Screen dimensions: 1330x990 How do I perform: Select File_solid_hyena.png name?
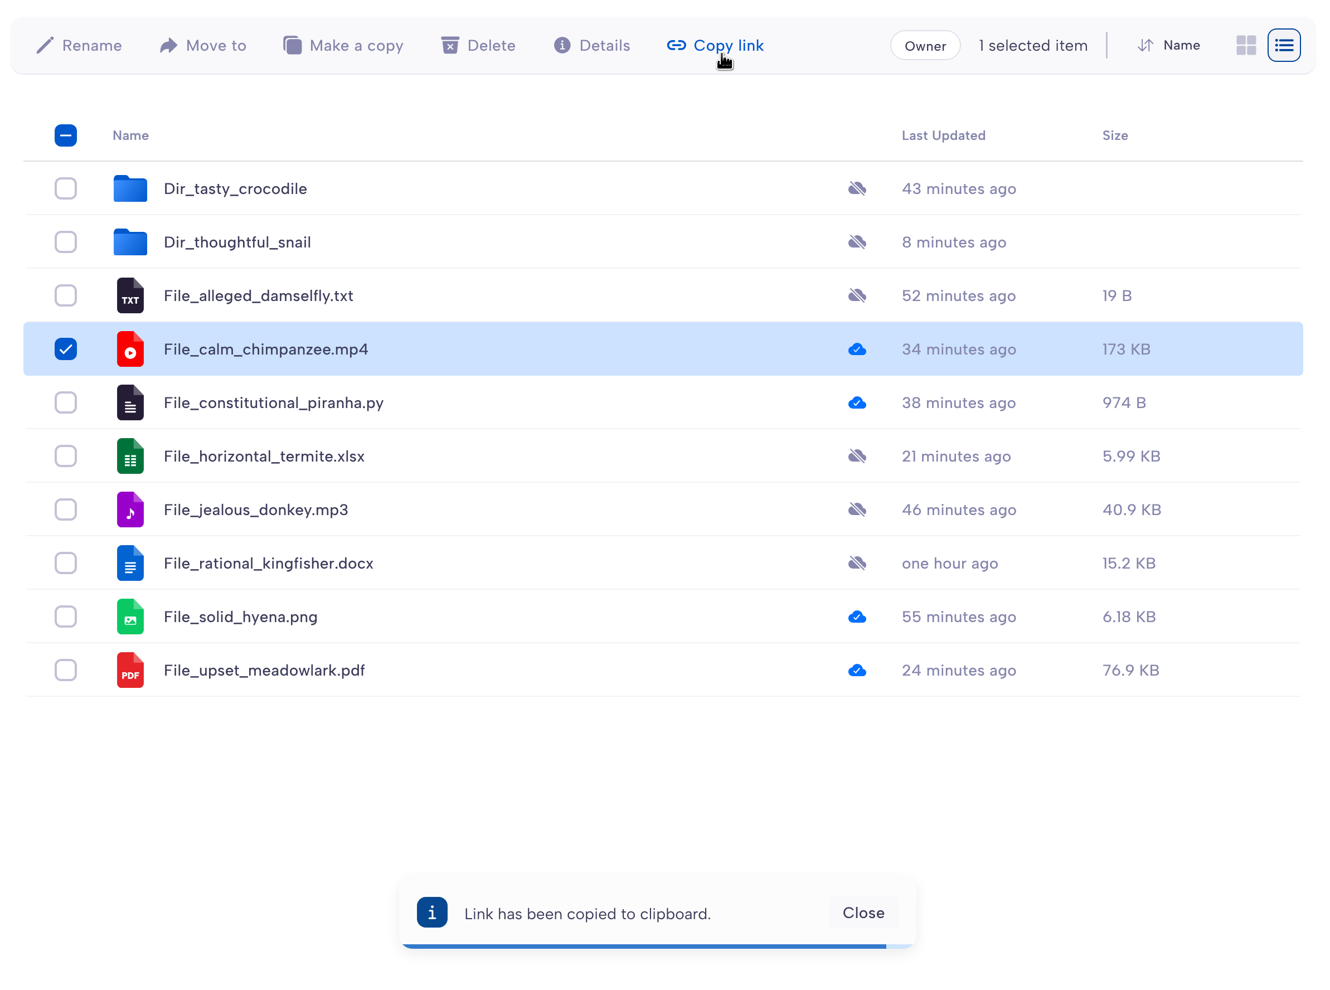click(x=240, y=617)
